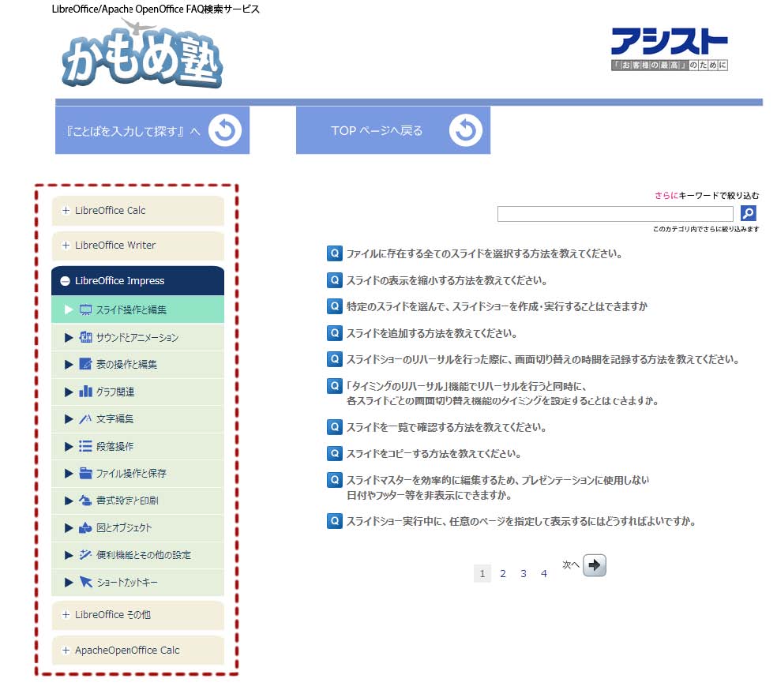Click Q icon for 全てのスライドを選択 question
This screenshot has width=777, height=690.
(x=335, y=253)
